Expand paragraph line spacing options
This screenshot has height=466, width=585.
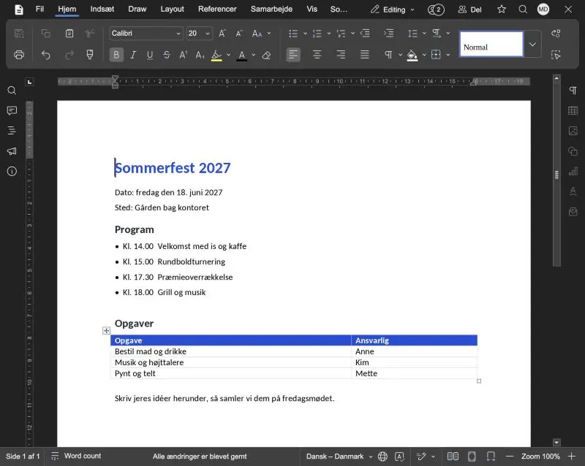tap(424, 33)
